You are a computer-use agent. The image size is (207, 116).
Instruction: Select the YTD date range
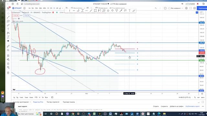click(36, 97)
